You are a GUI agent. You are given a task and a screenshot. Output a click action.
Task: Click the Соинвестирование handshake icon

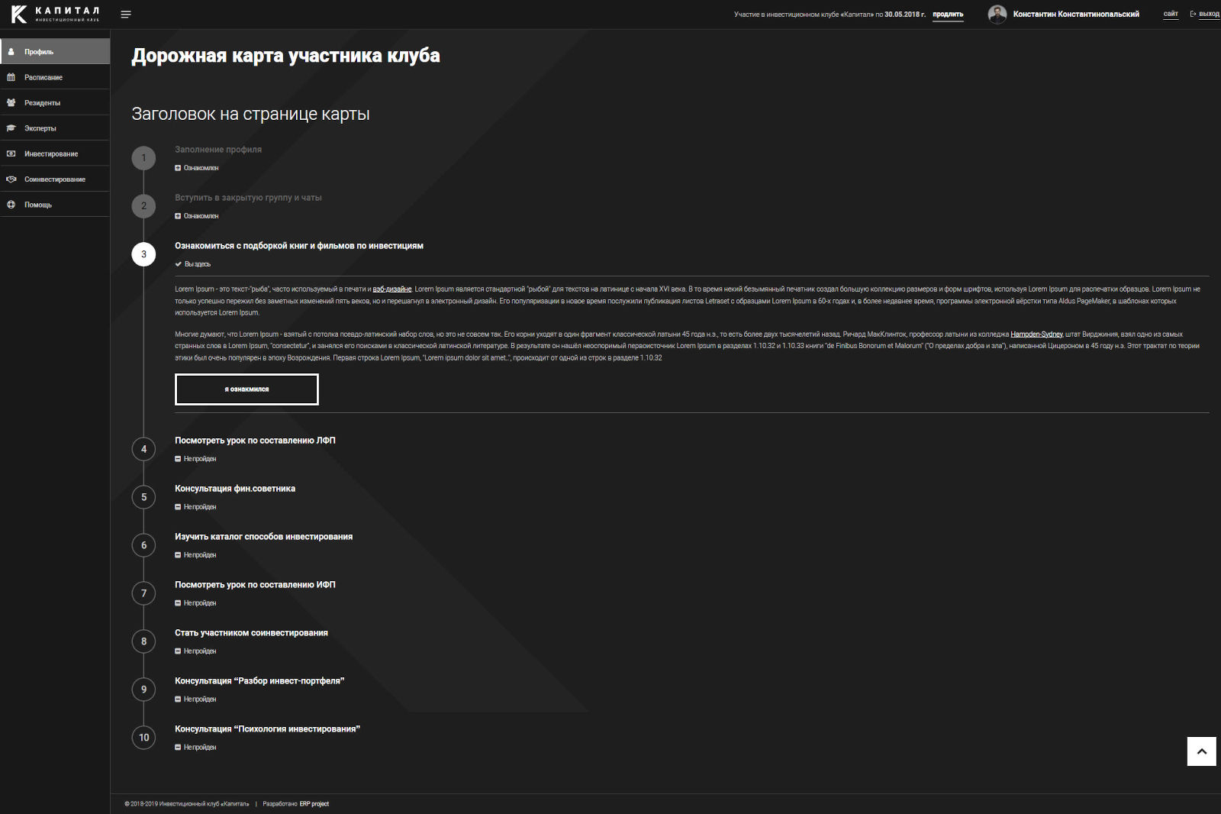11,179
